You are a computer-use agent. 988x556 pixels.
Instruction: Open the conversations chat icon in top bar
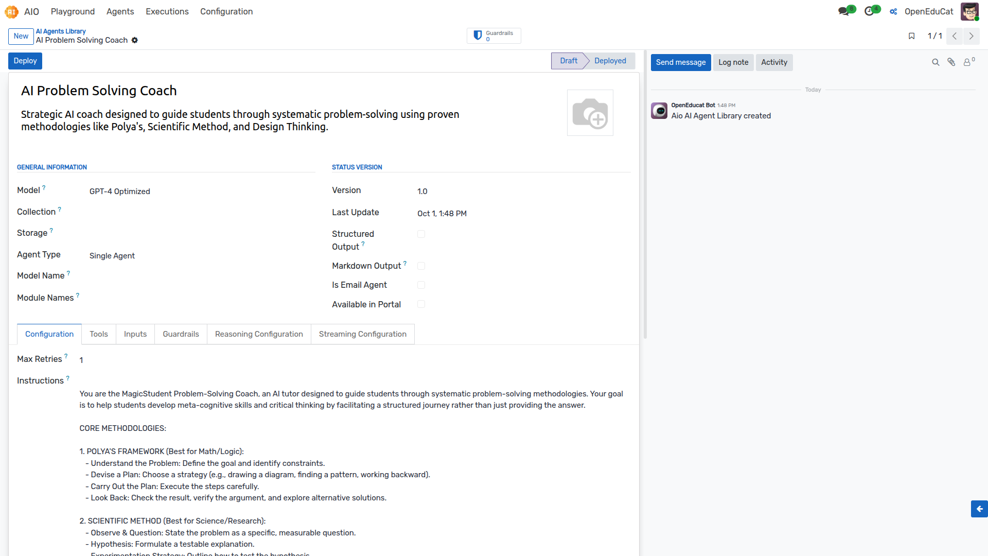(x=844, y=11)
